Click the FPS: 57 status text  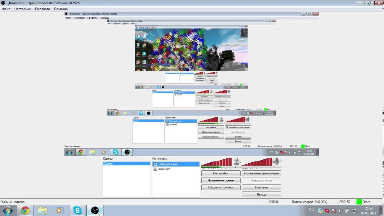click(x=345, y=202)
